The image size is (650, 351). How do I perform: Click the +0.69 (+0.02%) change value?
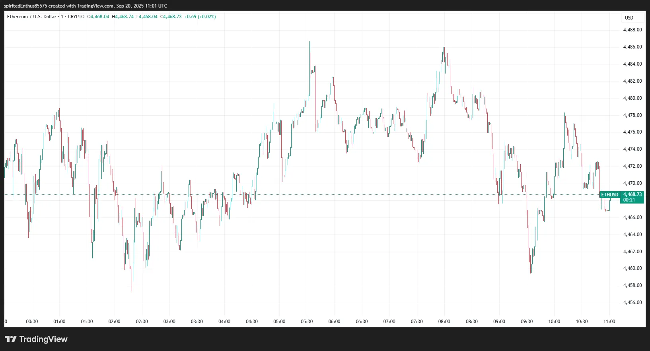(x=200, y=17)
